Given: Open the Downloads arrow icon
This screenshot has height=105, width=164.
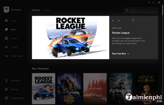Looking at the screenshot, I should tap(7, 81).
